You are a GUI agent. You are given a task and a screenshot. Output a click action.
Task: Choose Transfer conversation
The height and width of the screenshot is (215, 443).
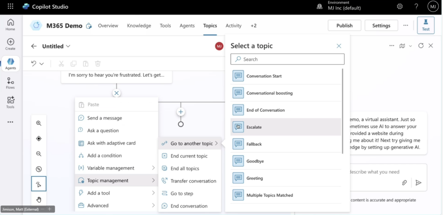[x=189, y=181]
